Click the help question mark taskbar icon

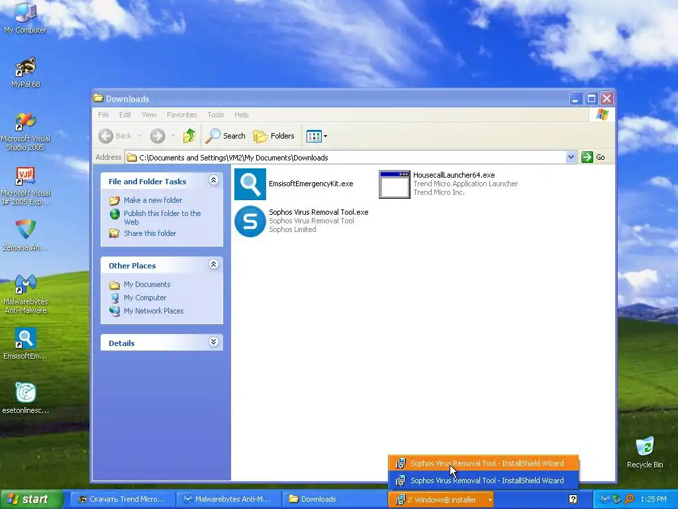(573, 500)
